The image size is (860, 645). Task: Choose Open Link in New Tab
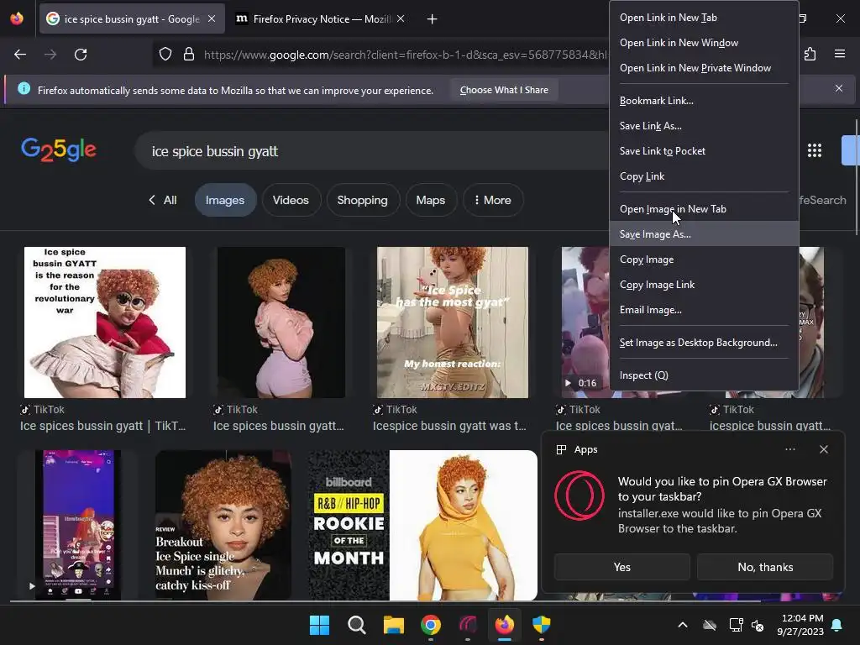[704, 18]
